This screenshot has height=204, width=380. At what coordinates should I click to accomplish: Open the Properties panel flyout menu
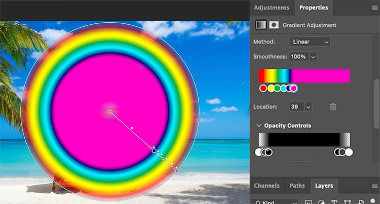pos(374,8)
